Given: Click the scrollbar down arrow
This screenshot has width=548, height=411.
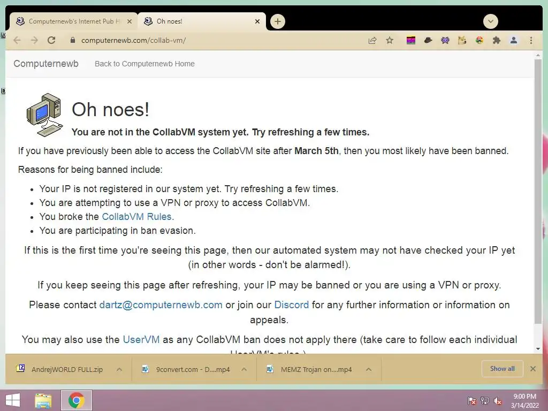Looking at the screenshot, I should [x=537, y=349].
